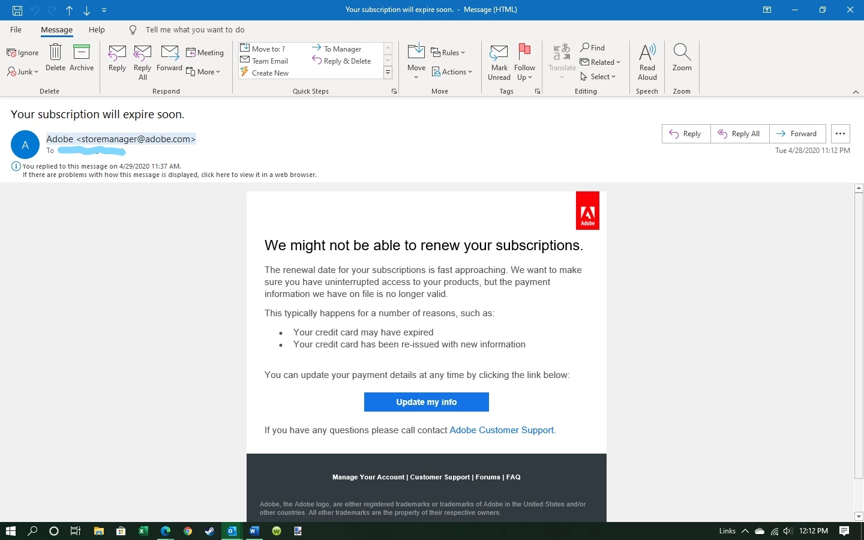Go to next item with down arrow
864x540 pixels.
coord(86,10)
